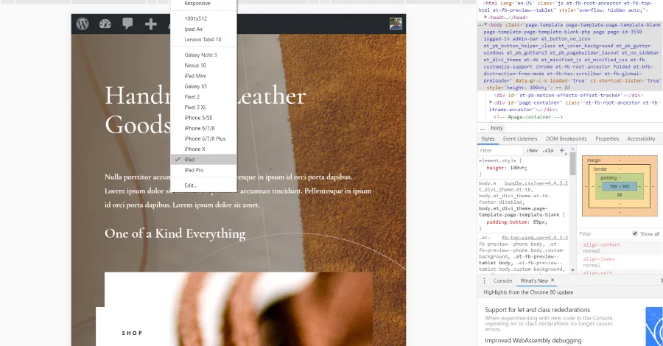The width and height of the screenshot is (663, 346).
Task: Open the Accessibility tab
Action: [x=641, y=138]
